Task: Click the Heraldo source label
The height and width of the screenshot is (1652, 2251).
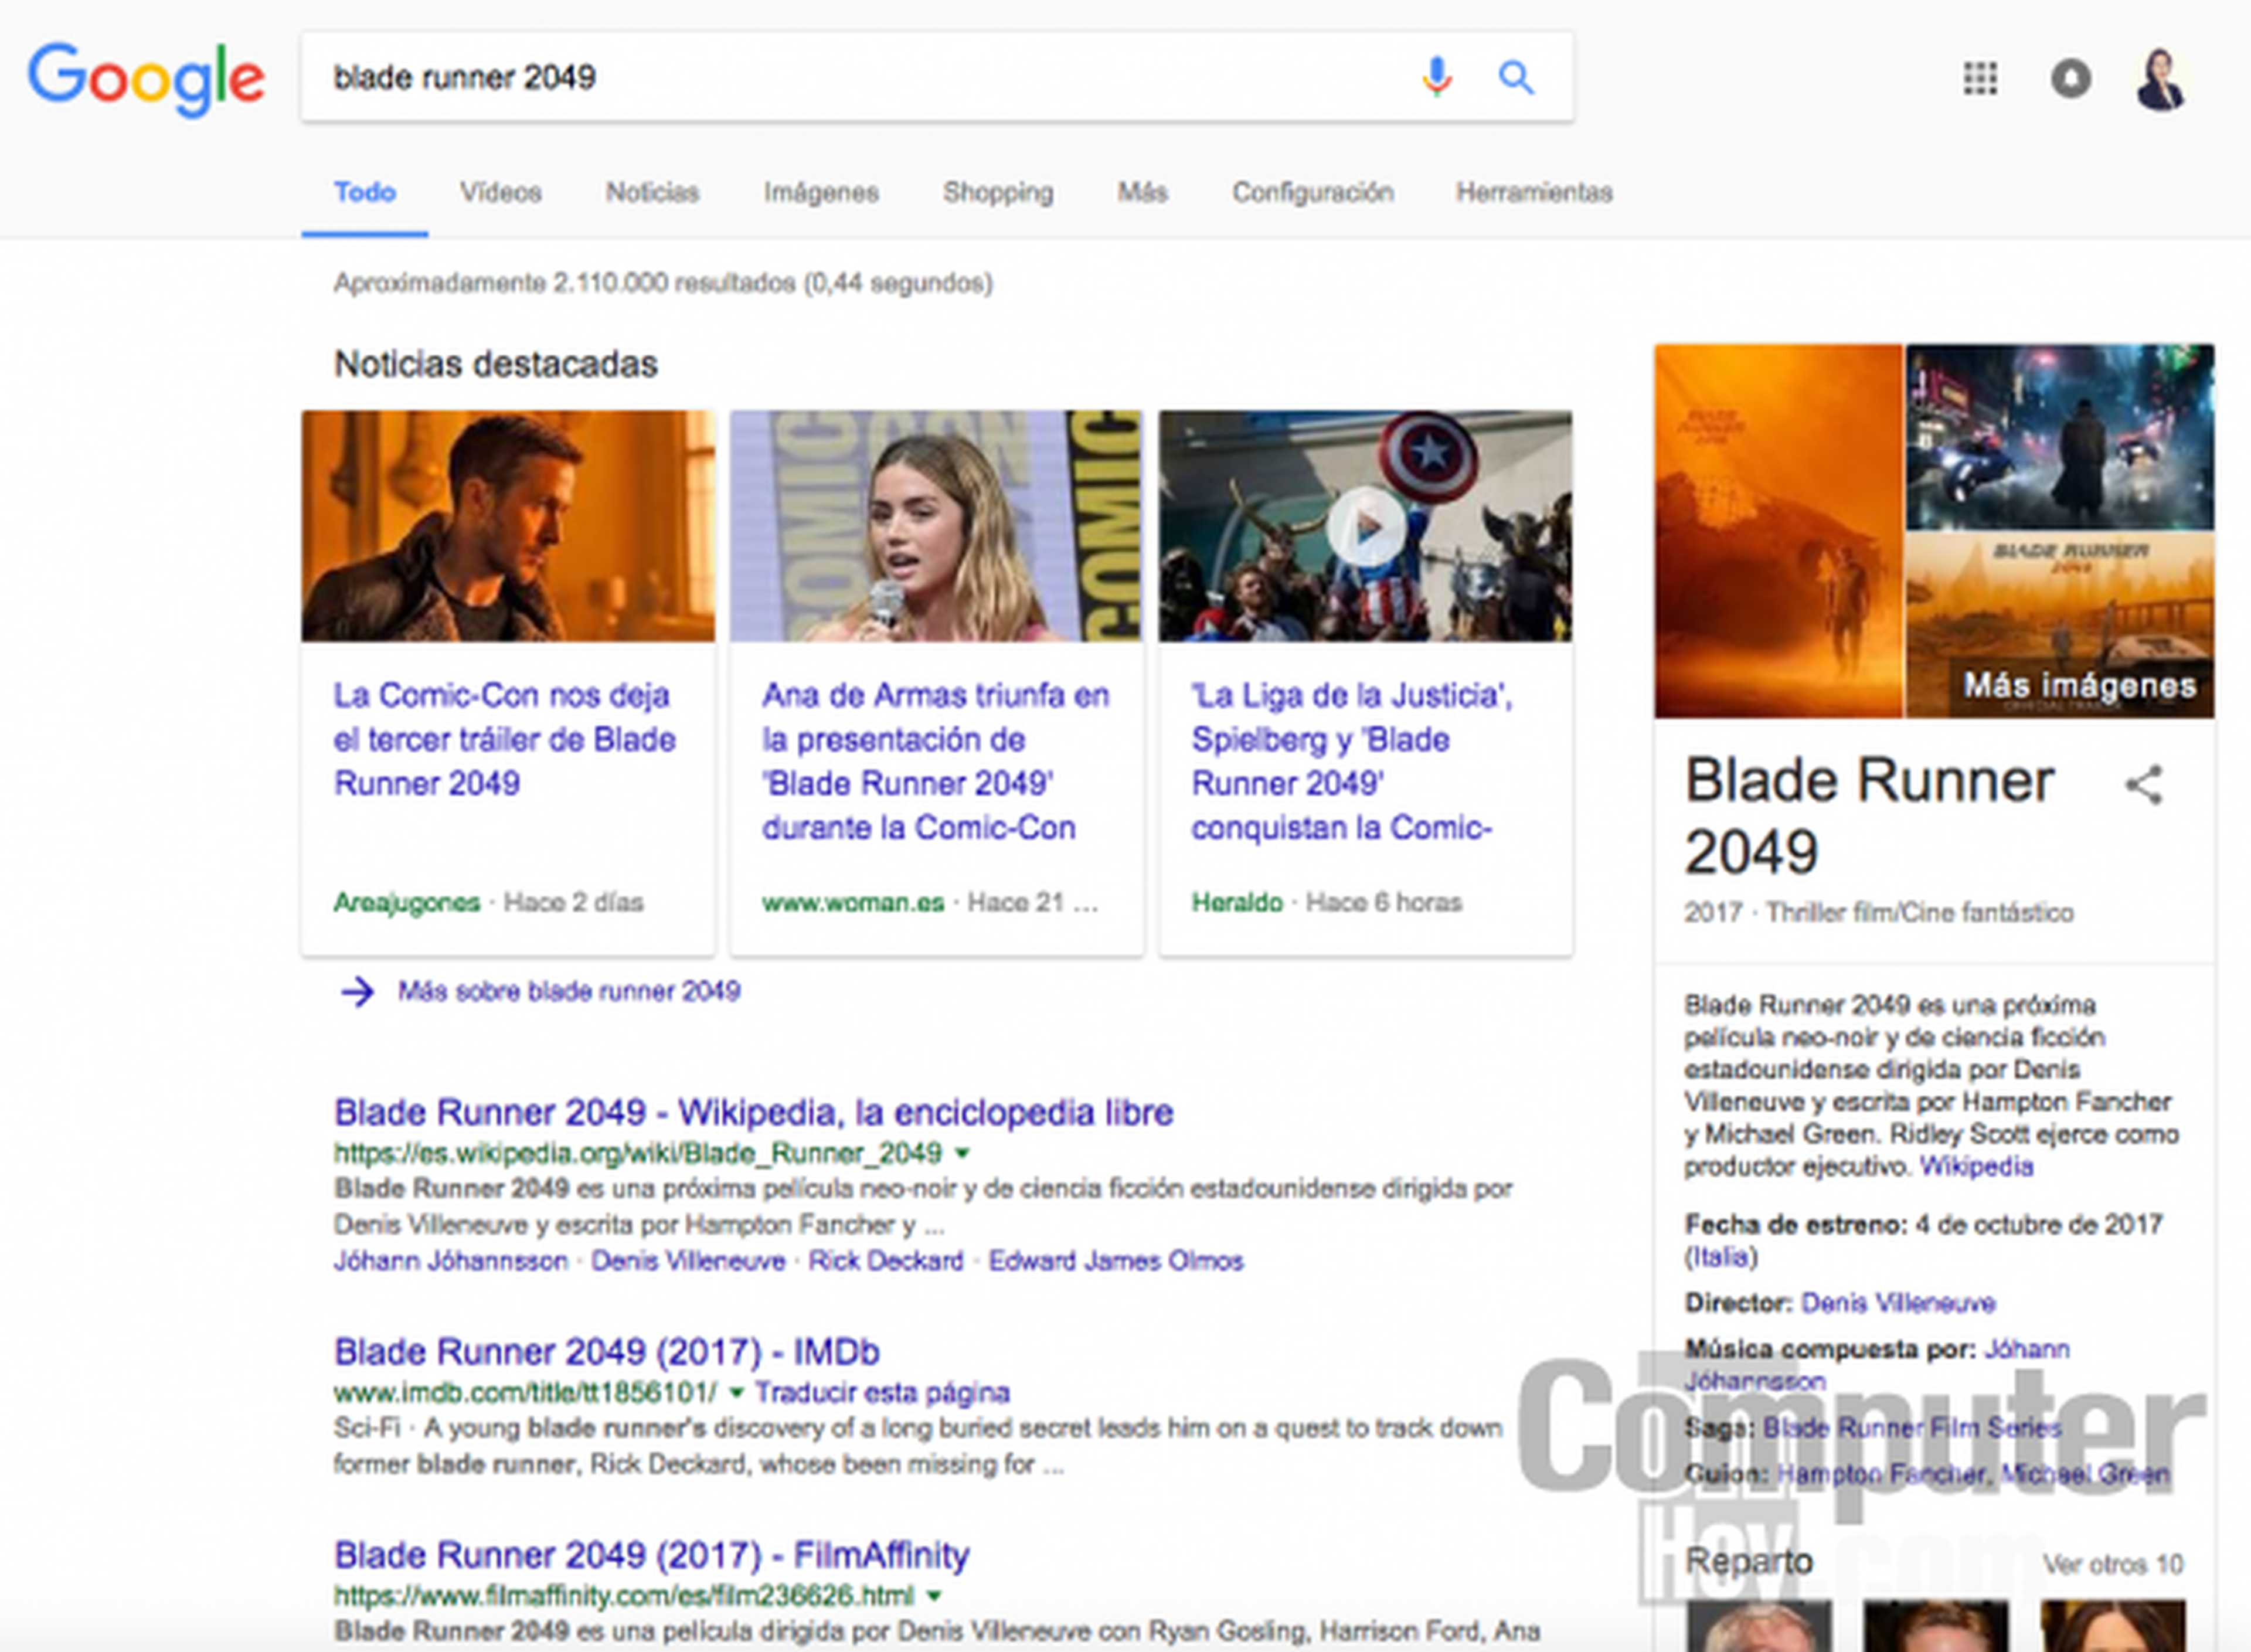Action: [1237, 902]
